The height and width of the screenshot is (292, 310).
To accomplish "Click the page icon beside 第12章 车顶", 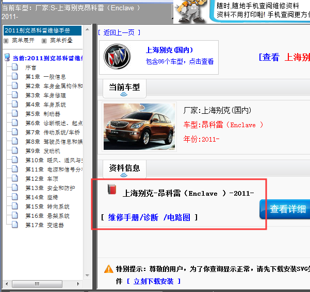I will coord(15,178).
